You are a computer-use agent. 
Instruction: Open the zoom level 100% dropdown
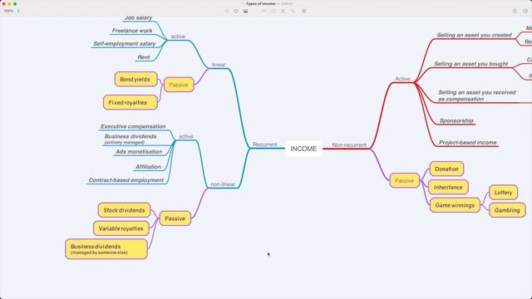pos(11,11)
